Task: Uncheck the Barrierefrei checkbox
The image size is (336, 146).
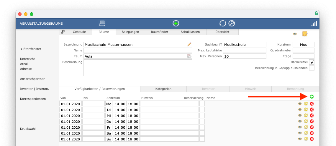Action: click(x=312, y=62)
